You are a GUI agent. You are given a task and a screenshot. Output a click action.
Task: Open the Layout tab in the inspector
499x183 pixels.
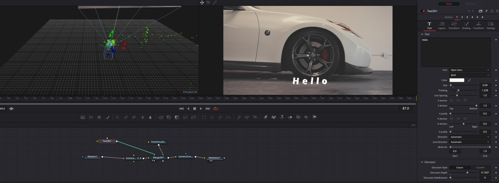click(x=442, y=26)
